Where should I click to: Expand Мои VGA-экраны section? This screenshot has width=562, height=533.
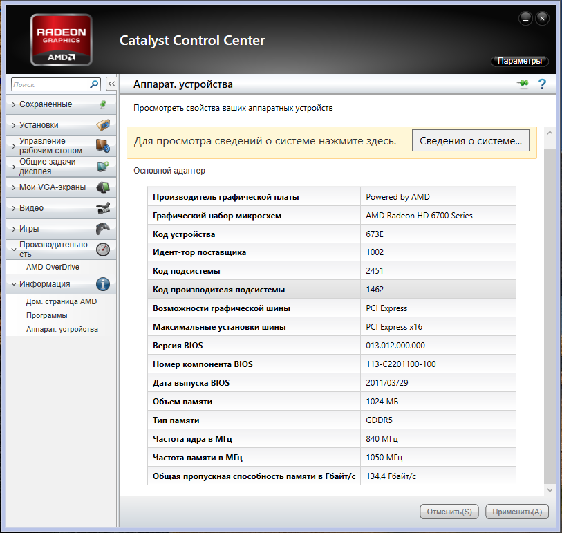[14, 187]
